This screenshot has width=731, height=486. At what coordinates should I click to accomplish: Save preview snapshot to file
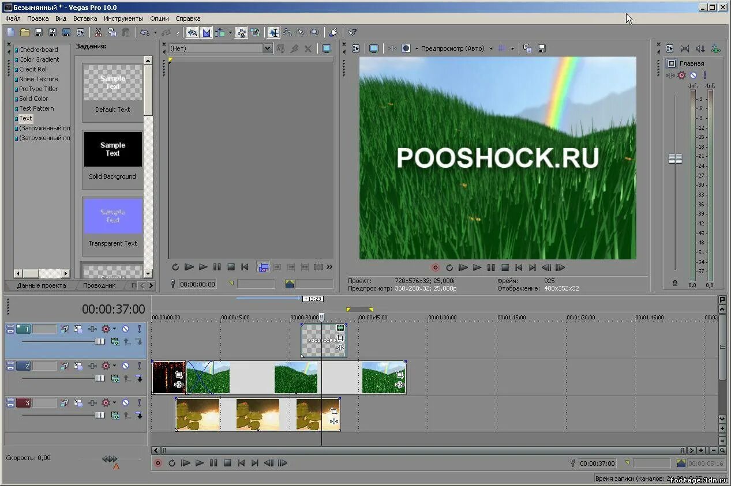click(541, 48)
